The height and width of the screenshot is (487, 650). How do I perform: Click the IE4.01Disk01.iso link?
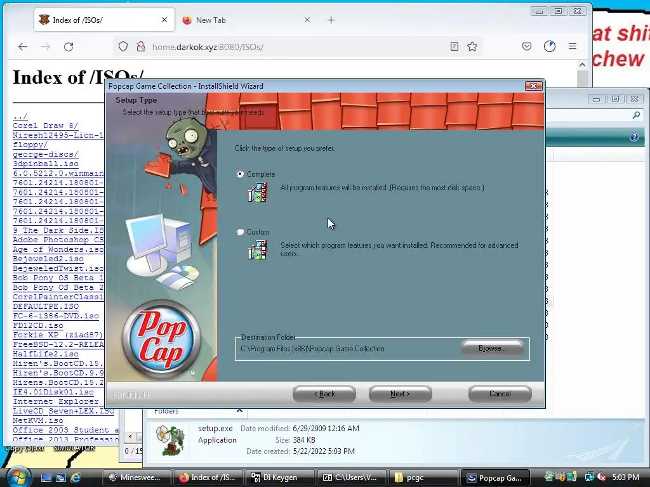coord(53,392)
